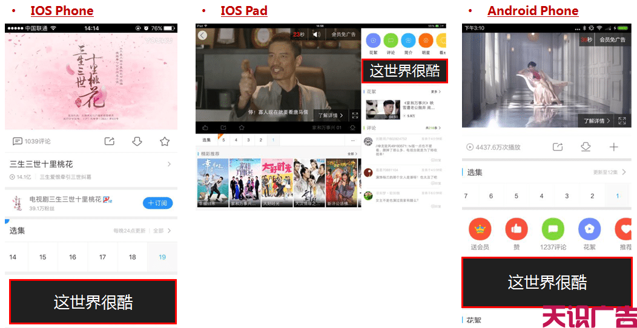The height and width of the screenshot is (328, 637).
Task: Tap 送会员 crown icon on Android
Action: pyautogui.click(x=480, y=229)
